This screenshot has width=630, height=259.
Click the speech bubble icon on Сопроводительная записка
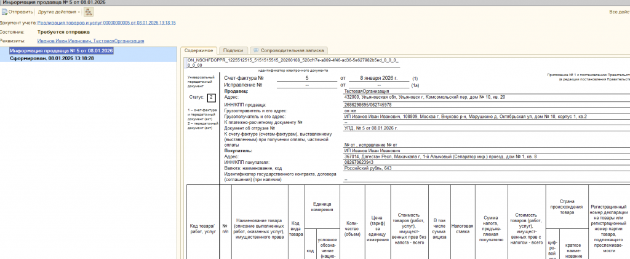255,50
